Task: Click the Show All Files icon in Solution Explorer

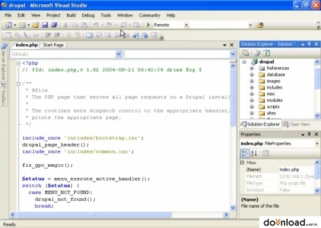Action: click(257, 53)
